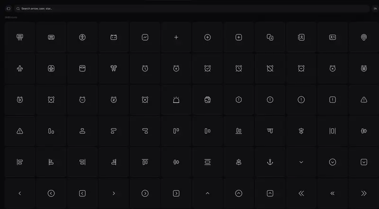The width and height of the screenshot is (379, 209).
Task: Pick the airplane icon
Action: point(20,69)
